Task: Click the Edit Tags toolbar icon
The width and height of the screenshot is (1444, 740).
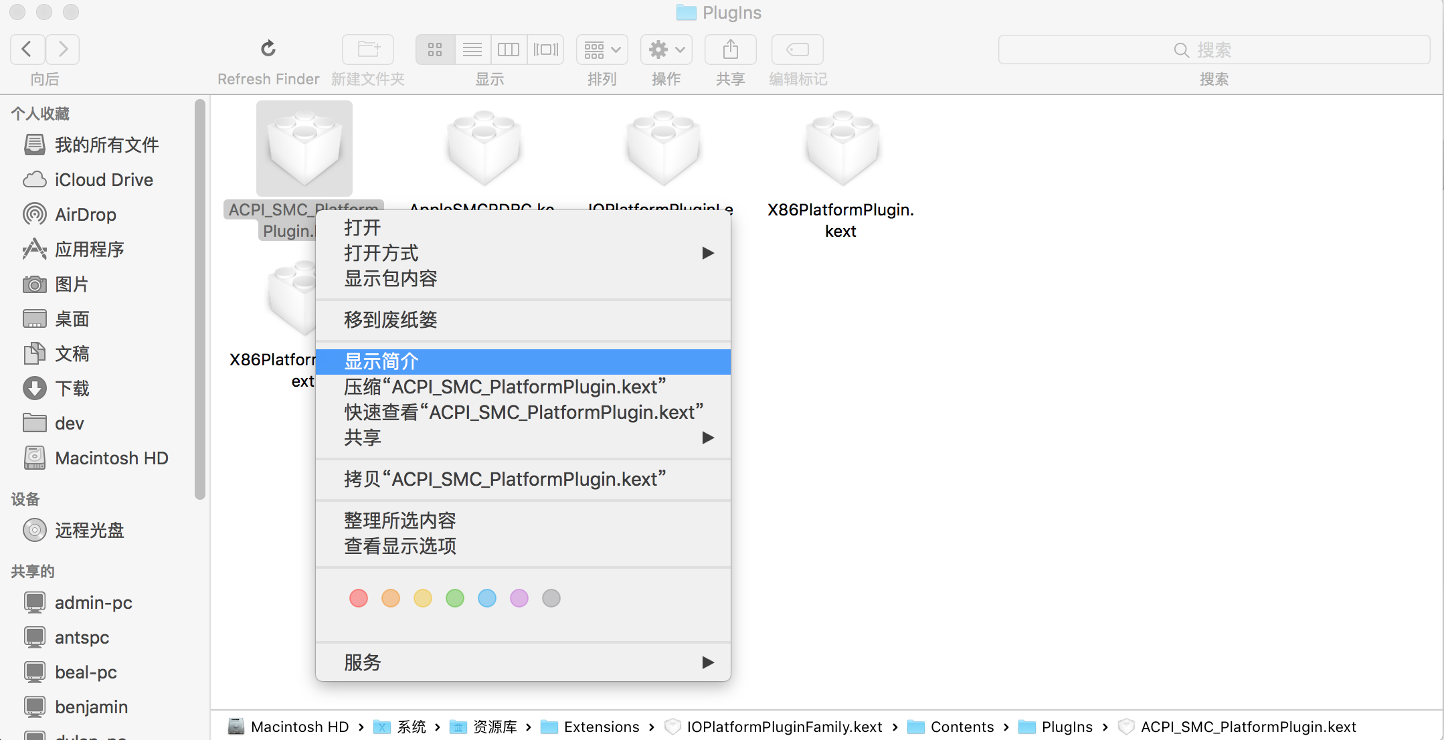Action: tap(797, 49)
